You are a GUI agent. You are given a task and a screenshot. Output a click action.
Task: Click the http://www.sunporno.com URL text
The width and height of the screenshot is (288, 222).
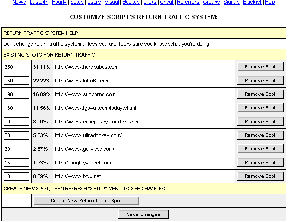tap(85, 94)
